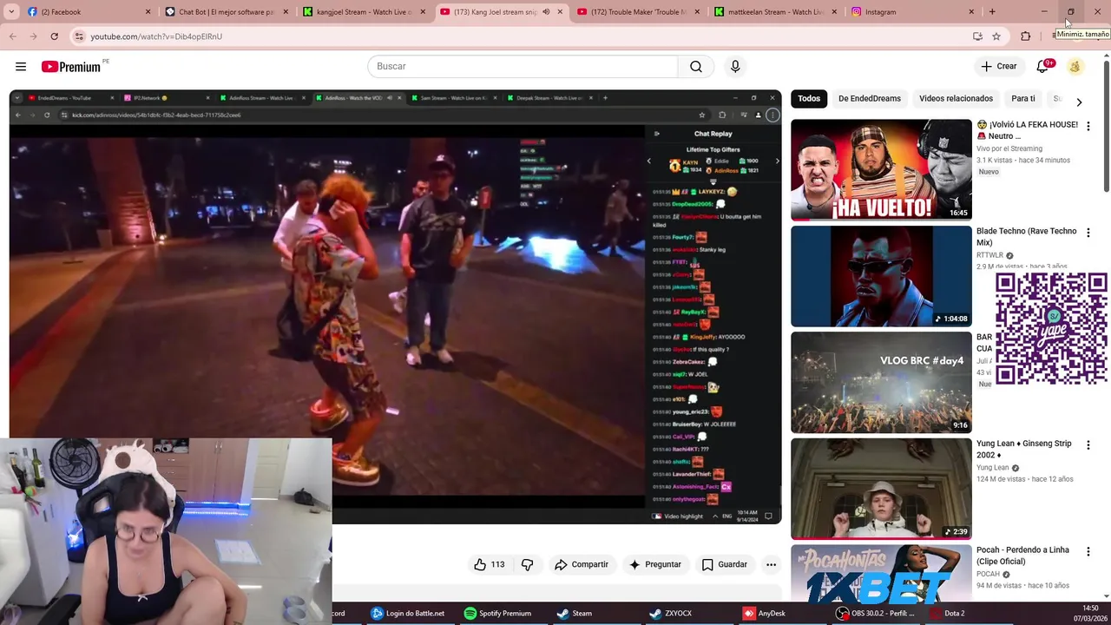The width and height of the screenshot is (1111, 625).
Task: Select the De EndedDreams filter chip
Action: coord(870,99)
